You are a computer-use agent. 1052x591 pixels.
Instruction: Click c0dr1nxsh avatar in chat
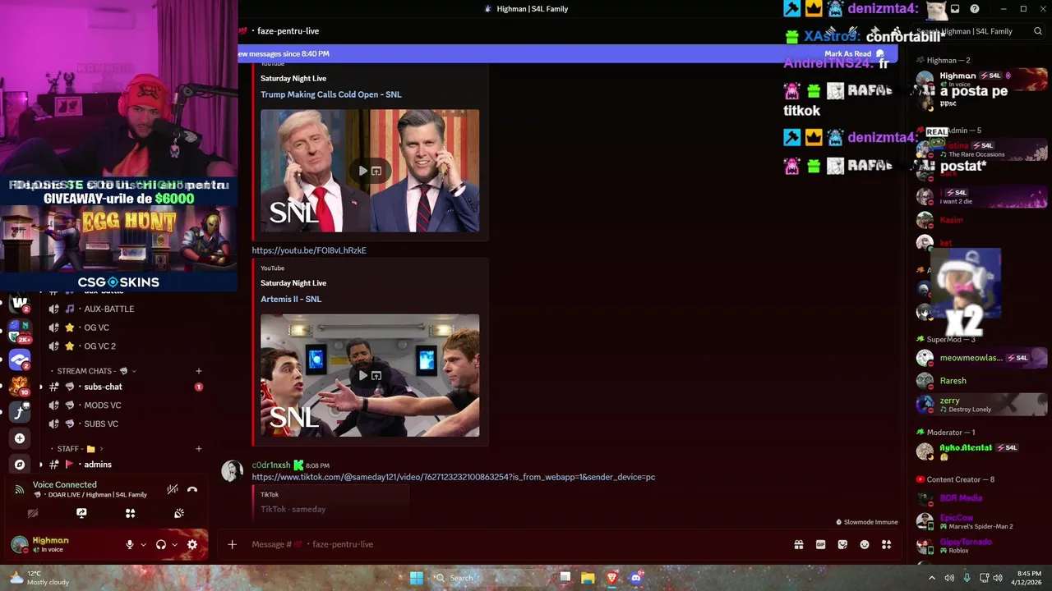click(232, 470)
